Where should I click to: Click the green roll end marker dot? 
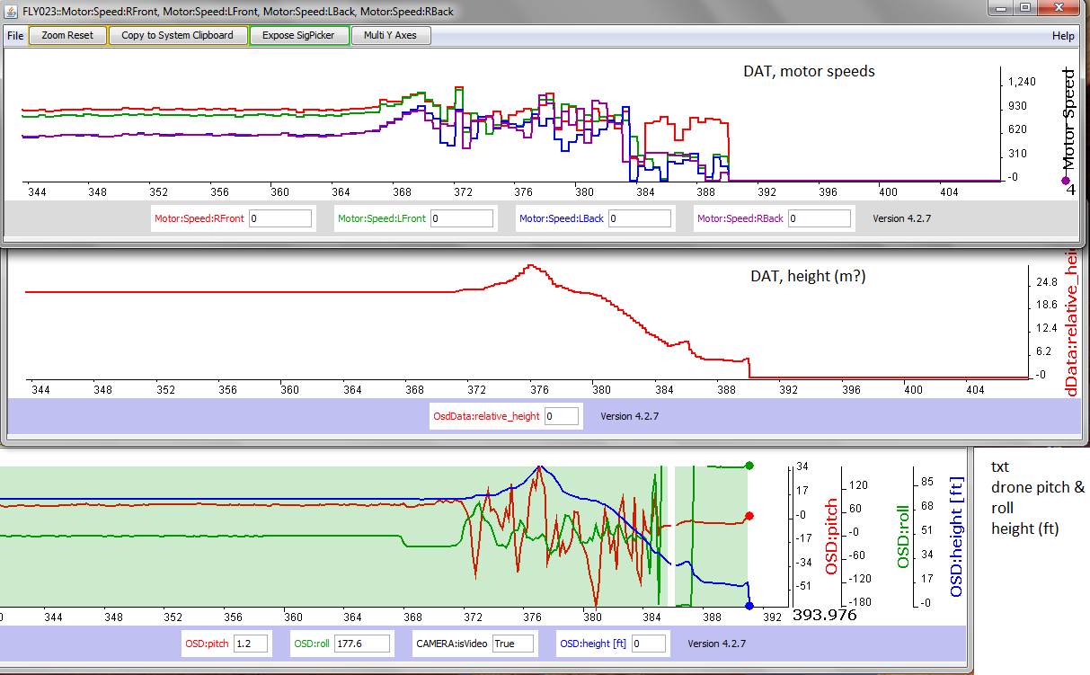coord(749,466)
